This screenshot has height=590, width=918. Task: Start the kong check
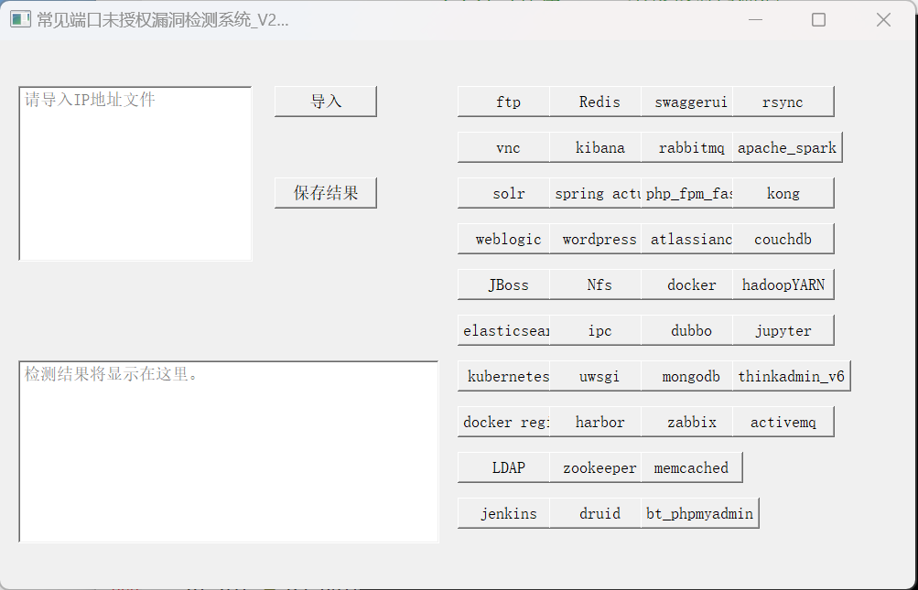coord(783,193)
